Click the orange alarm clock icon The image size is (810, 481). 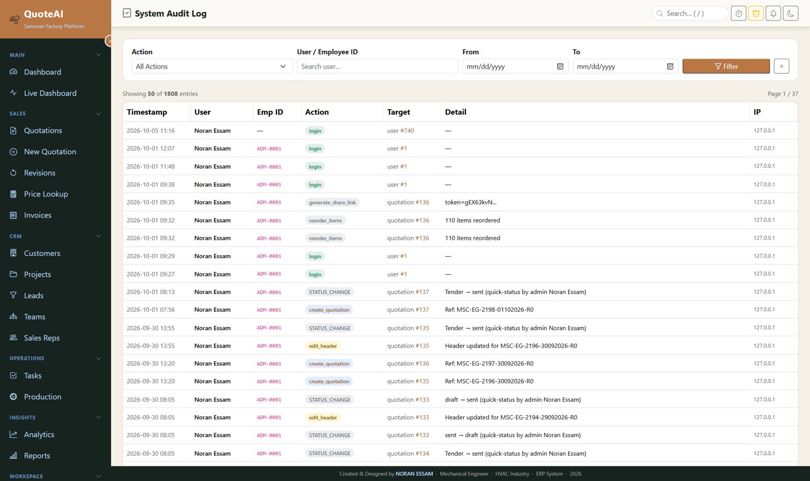coord(756,14)
